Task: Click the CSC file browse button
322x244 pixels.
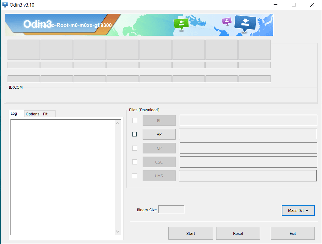Action: (x=159, y=162)
